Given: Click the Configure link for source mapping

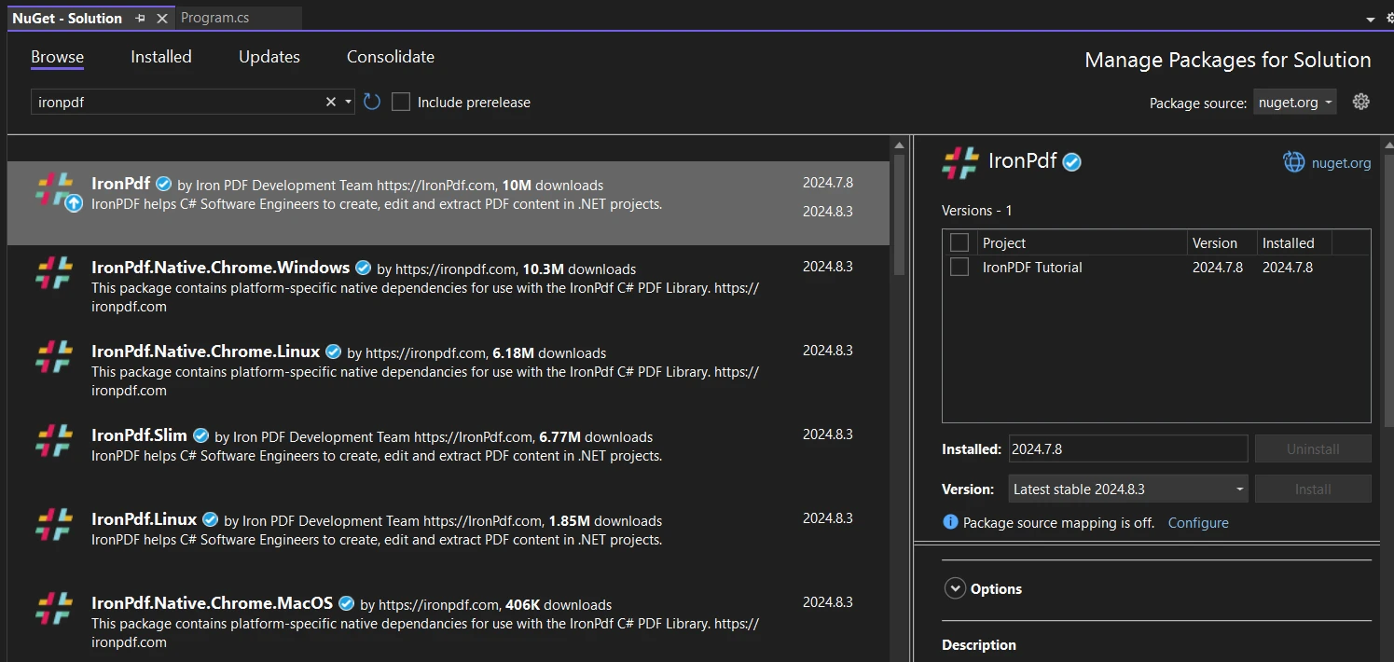Looking at the screenshot, I should (x=1198, y=522).
